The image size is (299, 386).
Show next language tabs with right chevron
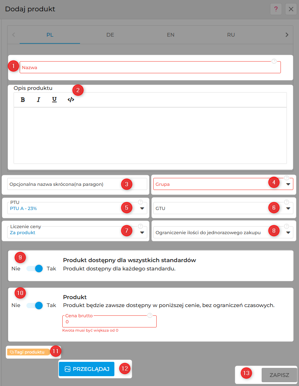point(287,35)
